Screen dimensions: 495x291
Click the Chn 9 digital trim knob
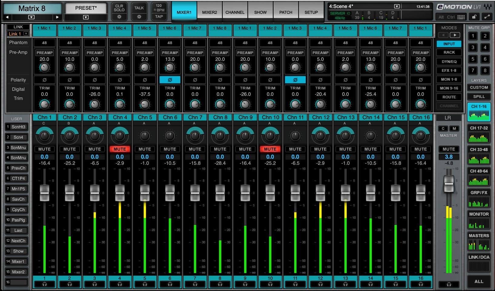click(x=245, y=104)
